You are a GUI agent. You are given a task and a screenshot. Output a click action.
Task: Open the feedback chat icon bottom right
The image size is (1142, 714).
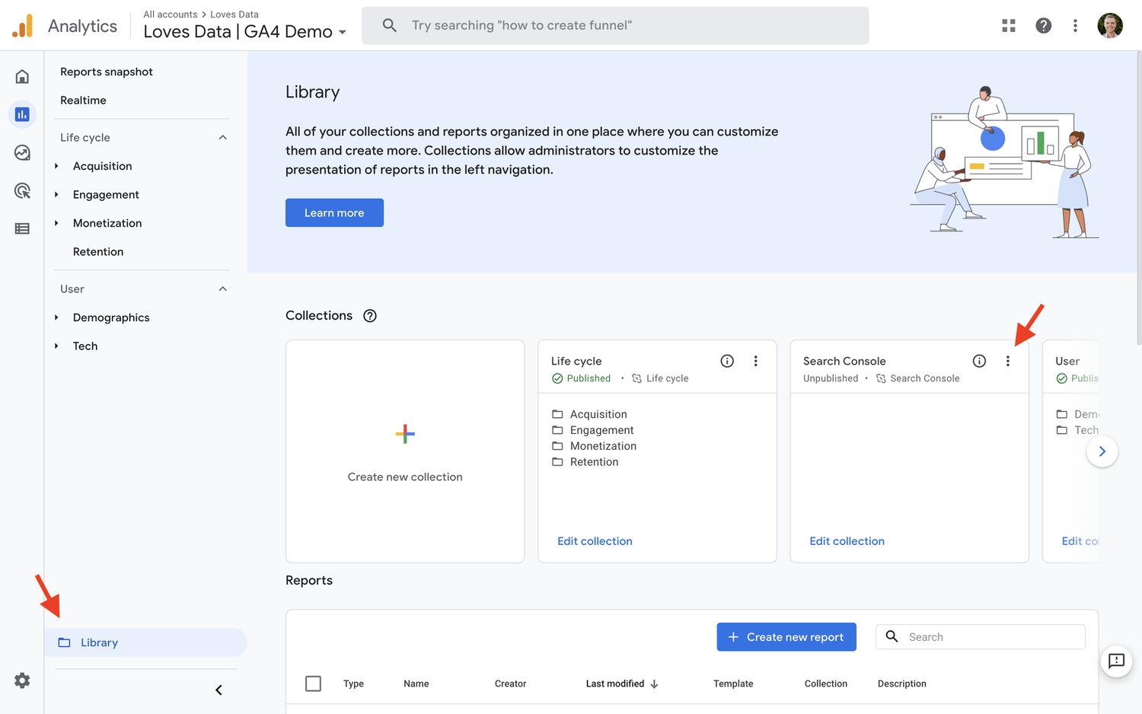(1116, 661)
